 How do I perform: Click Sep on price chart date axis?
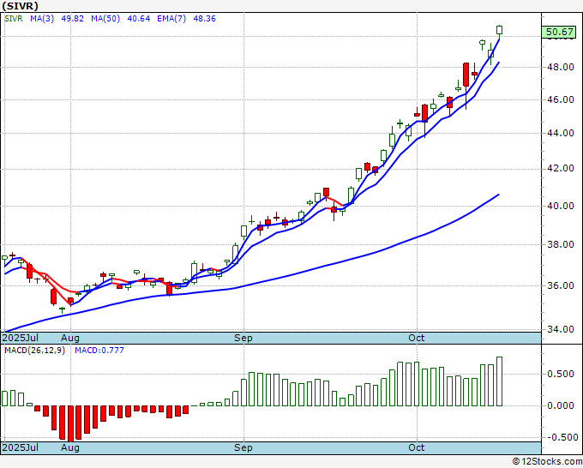pyautogui.click(x=243, y=338)
